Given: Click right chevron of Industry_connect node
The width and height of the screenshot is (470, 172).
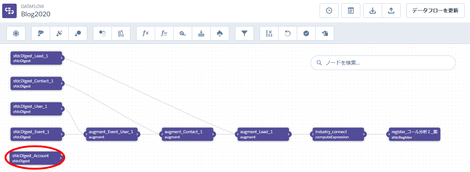Looking at the screenshot, I should (364, 134).
